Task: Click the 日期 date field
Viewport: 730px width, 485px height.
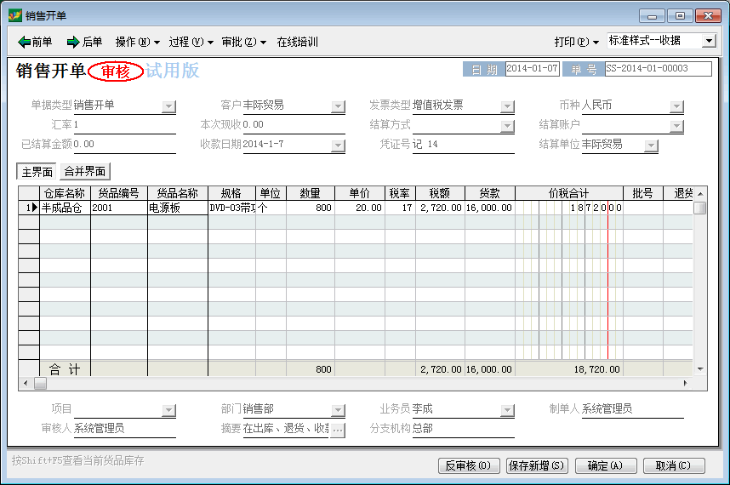Action: coord(532,69)
